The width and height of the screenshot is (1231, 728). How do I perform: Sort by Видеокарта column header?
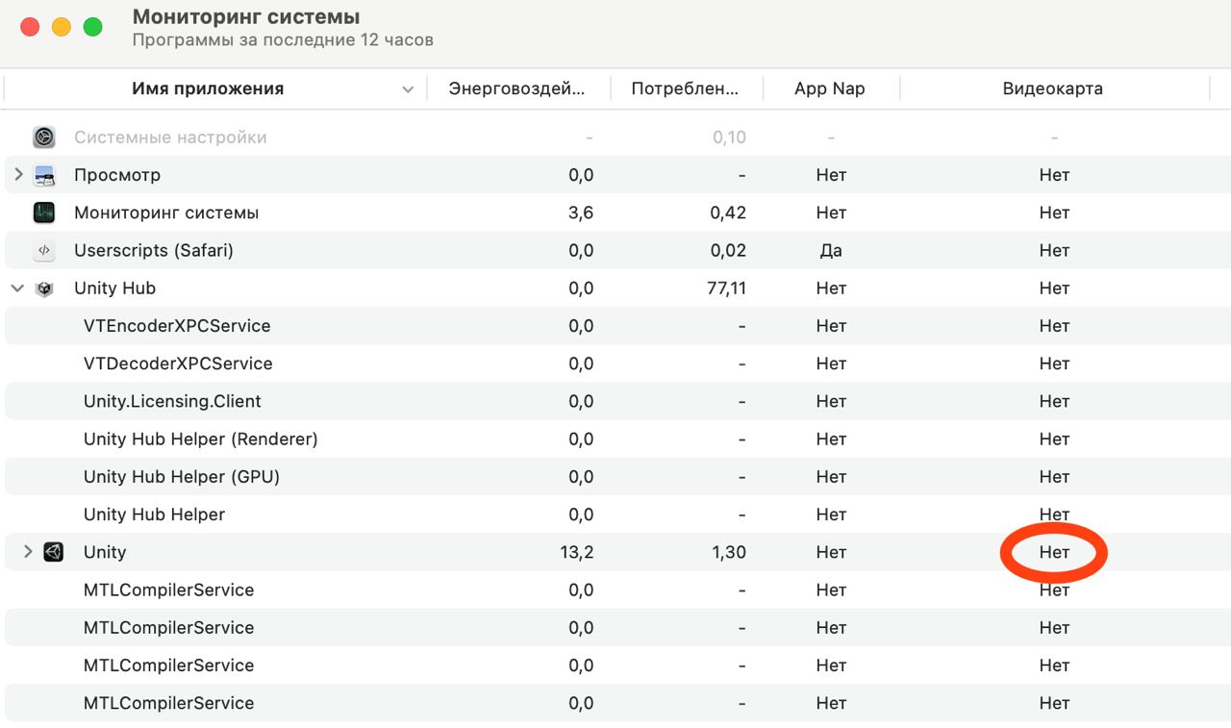1053,88
